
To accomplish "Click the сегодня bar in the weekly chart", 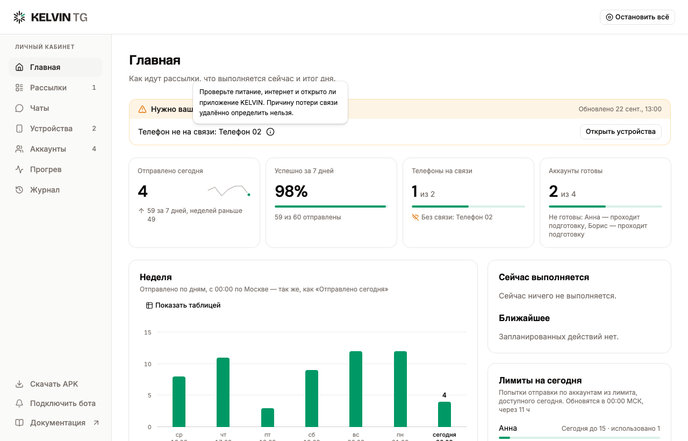I will pos(445,414).
